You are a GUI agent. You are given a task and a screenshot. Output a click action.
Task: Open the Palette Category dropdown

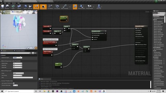tap(161, 13)
